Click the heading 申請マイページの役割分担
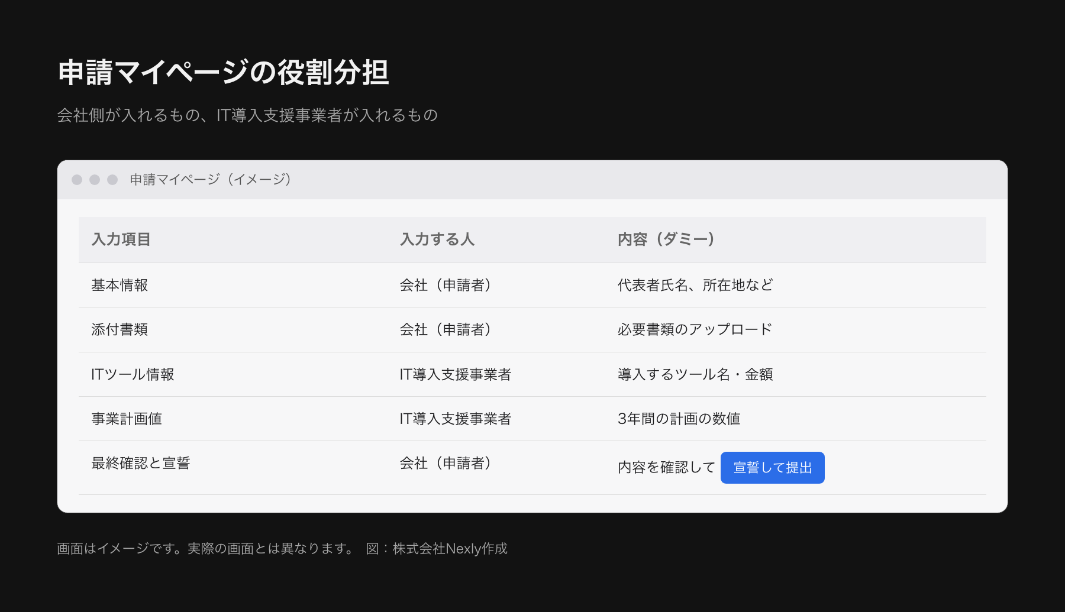The width and height of the screenshot is (1065, 612). (x=223, y=73)
